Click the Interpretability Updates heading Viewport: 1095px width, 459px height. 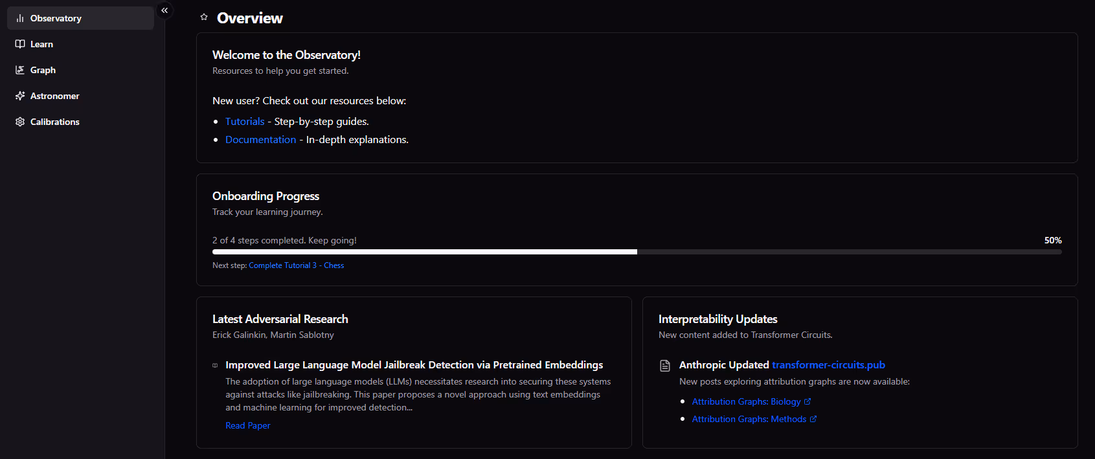click(717, 319)
